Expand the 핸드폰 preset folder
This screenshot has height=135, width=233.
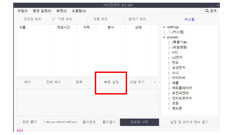[x=169, y=109]
